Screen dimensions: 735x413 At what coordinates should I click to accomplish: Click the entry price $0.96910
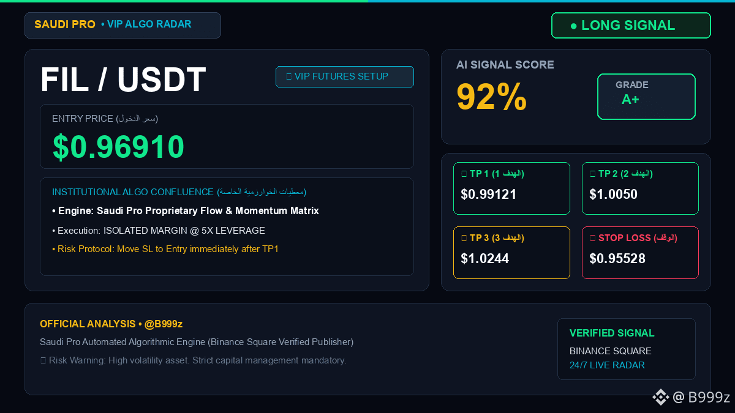point(118,147)
